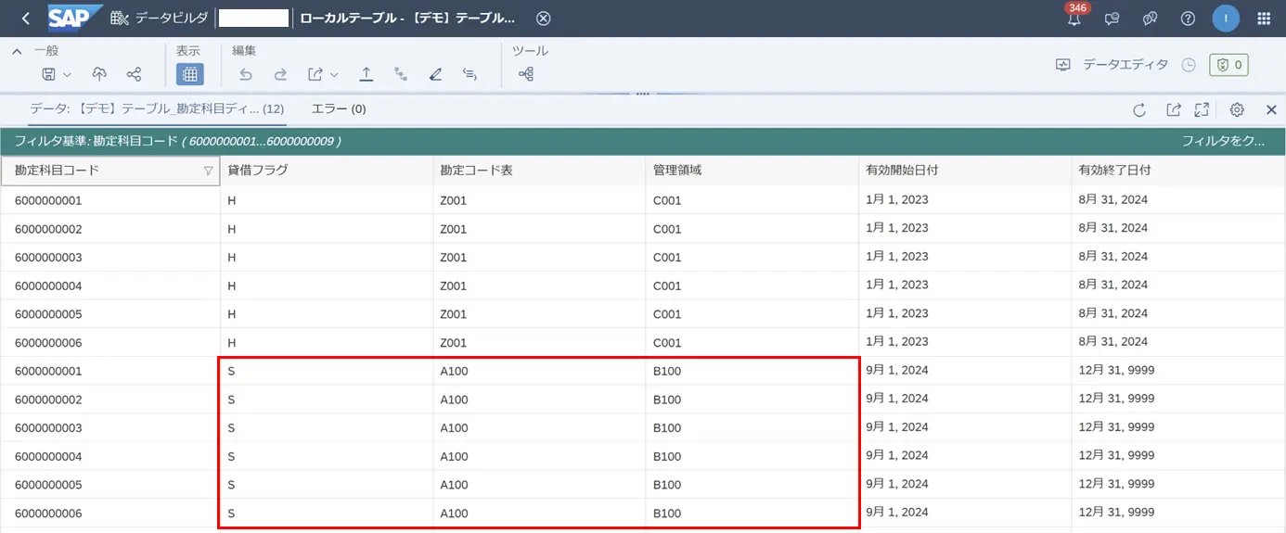Image resolution: width=1286 pixels, height=533 pixels.
Task: Select 1月 1, 2023 in first 6000000005 row
Action: coord(964,313)
